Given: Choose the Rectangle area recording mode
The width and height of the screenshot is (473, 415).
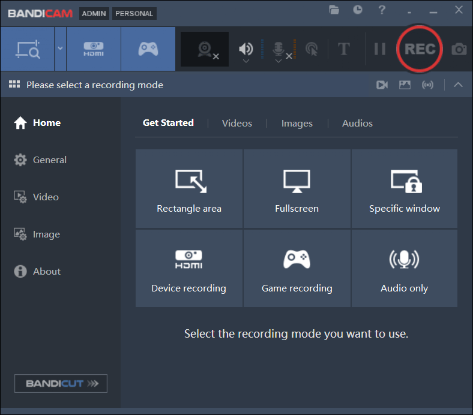Looking at the screenshot, I should pos(189,188).
